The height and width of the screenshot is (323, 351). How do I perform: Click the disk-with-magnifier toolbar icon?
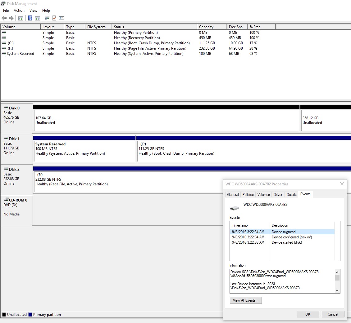pyautogui.click(x=47, y=18)
